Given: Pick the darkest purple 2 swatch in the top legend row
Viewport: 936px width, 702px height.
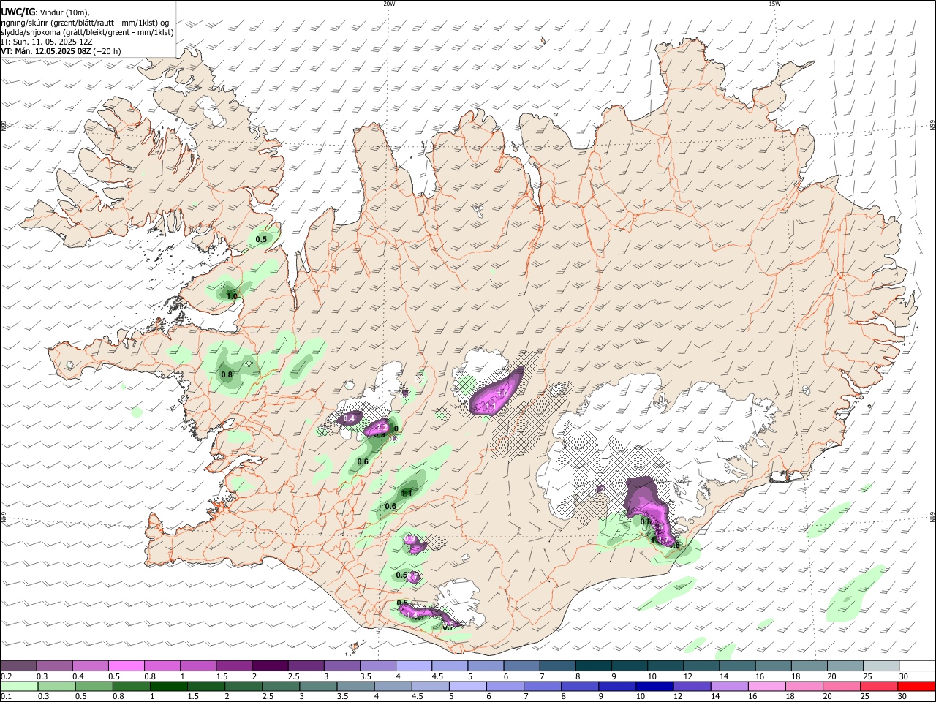Looking at the screenshot, I should coord(269,666).
